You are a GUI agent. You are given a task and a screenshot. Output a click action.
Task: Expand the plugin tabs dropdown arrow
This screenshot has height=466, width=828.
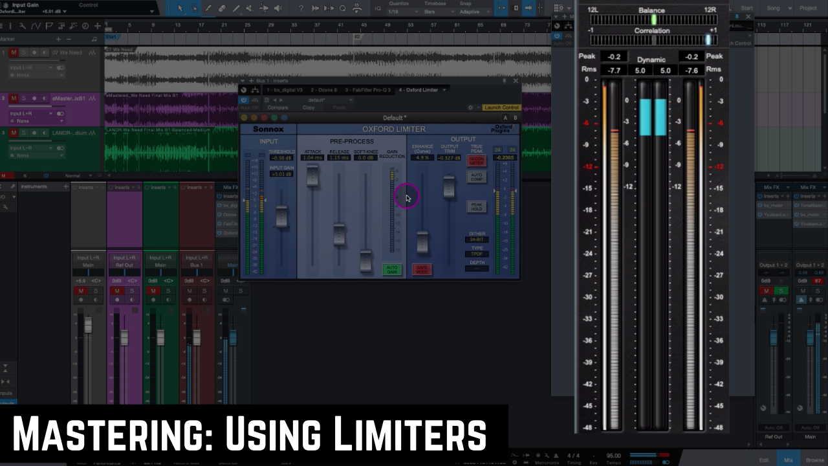coord(444,90)
